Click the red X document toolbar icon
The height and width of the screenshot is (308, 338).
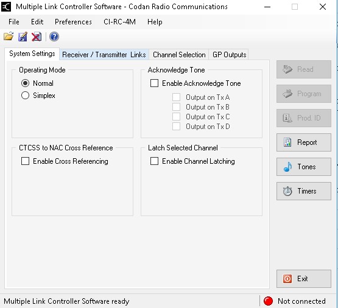coord(37,37)
